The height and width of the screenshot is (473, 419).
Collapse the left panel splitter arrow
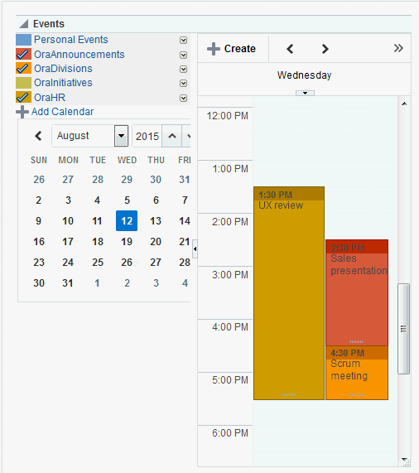pos(195,249)
